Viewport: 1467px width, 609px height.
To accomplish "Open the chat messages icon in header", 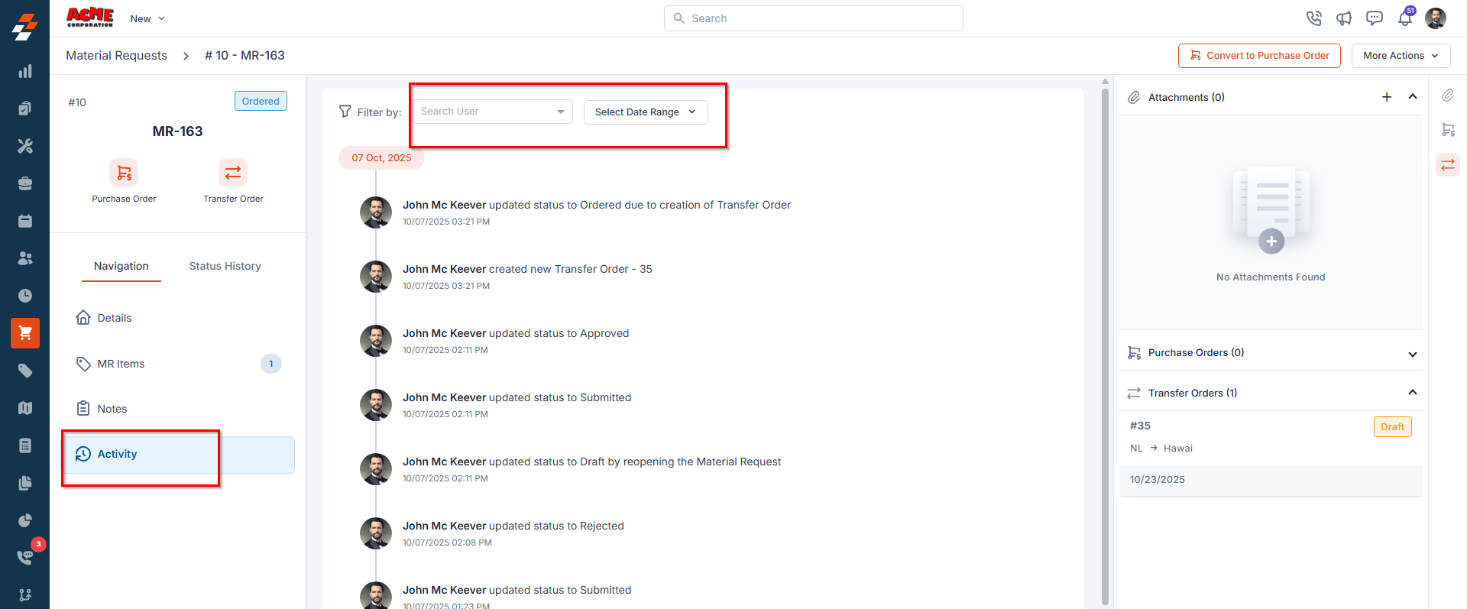I will pos(1375,18).
